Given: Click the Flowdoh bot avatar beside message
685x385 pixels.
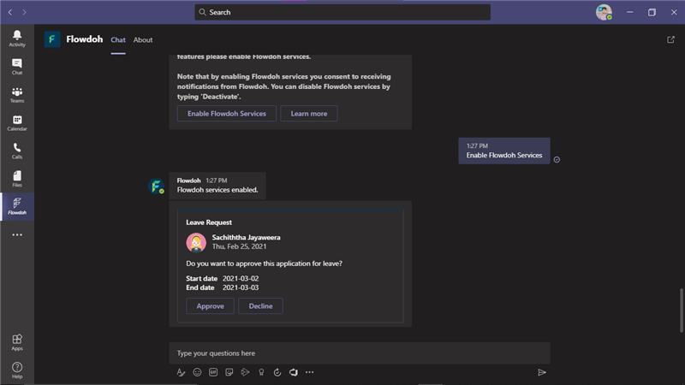Looking at the screenshot, I should [157, 187].
